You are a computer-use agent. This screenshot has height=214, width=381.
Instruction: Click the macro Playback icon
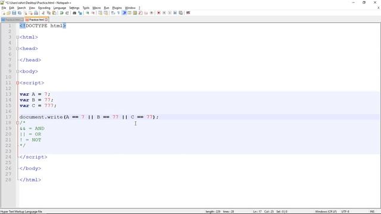170,13
